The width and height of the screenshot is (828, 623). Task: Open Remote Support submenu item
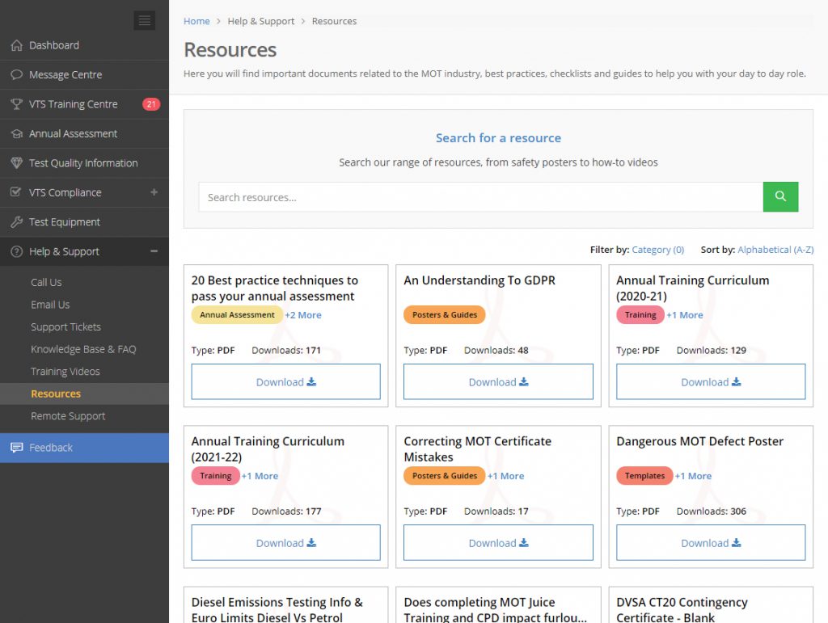[x=68, y=416]
